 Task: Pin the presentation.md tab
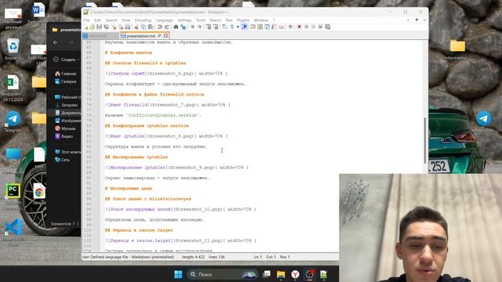coord(159,36)
